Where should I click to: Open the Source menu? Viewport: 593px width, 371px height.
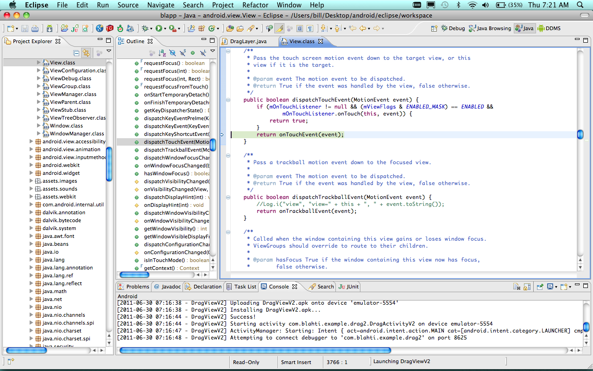[128, 5]
